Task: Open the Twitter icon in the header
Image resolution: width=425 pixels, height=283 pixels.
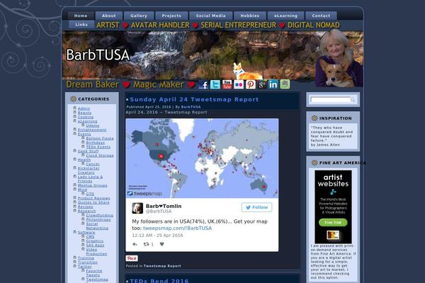Action: click(x=215, y=84)
